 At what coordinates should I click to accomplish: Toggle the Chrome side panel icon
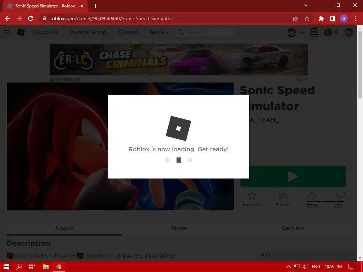click(333, 18)
